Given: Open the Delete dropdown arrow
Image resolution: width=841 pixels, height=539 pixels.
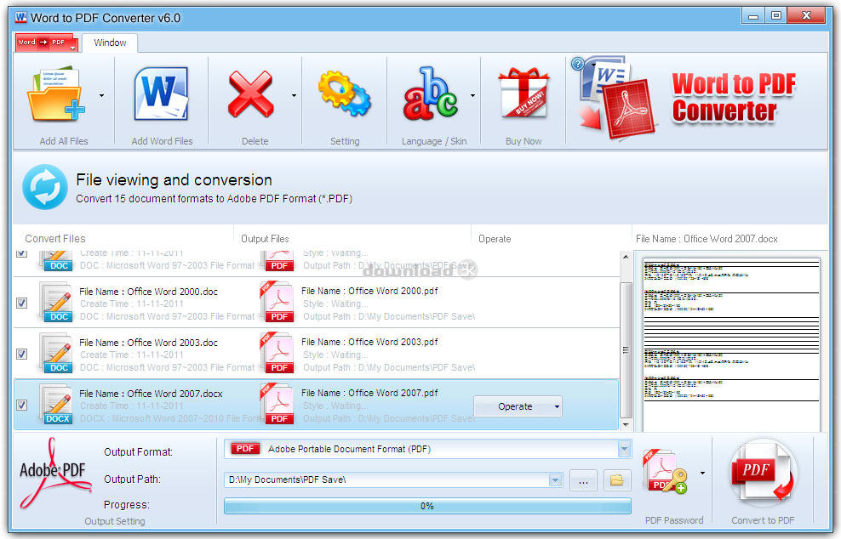Looking at the screenshot, I should tap(294, 96).
